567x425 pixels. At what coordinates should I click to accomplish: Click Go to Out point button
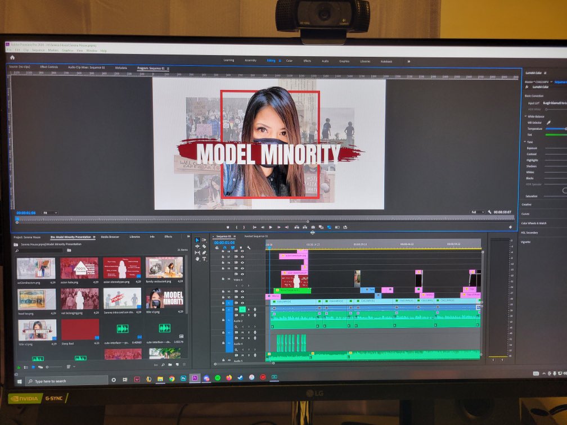click(x=287, y=227)
